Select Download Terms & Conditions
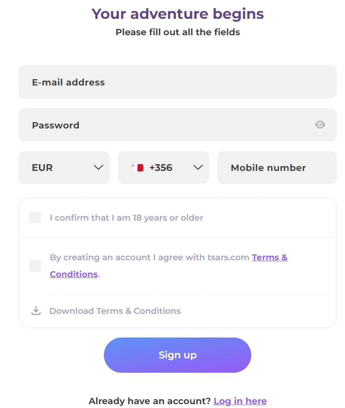The width and height of the screenshot is (345, 408). (115, 310)
